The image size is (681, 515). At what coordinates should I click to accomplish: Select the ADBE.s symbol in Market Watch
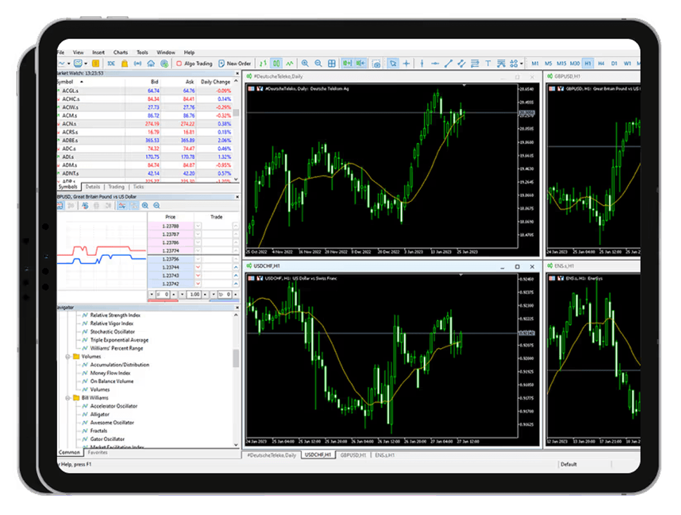point(71,140)
